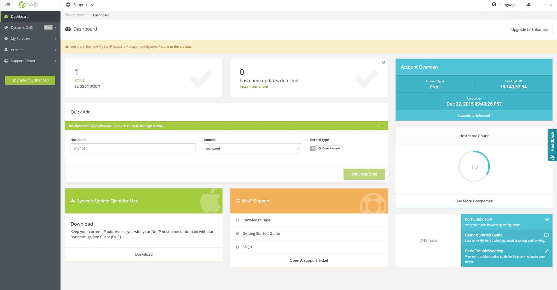557x290 pixels.
Task: Open the Domain dropdown showing ddns.net
Action: pos(253,148)
